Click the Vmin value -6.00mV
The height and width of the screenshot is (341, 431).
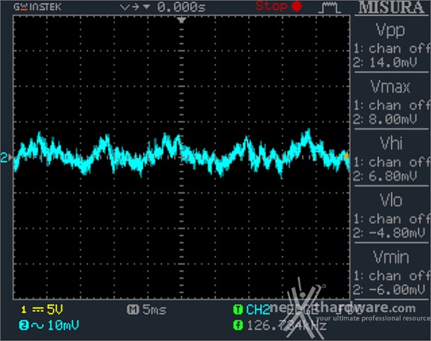[x=397, y=290]
